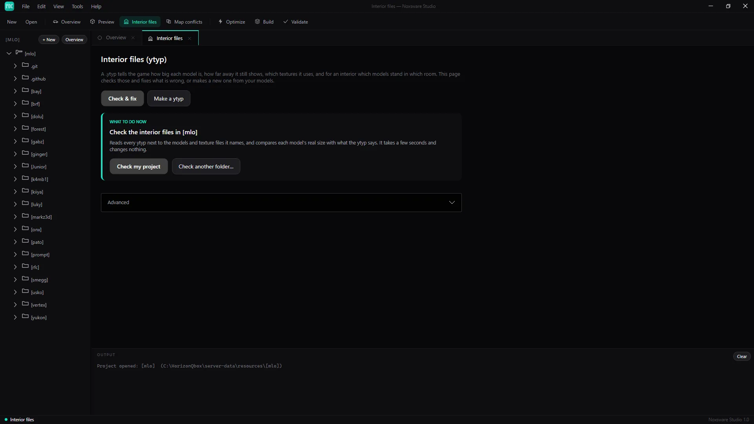Viewport: 754px width, 424px height.
Task: Switch to the Overview tab
Action: point(116,38)
